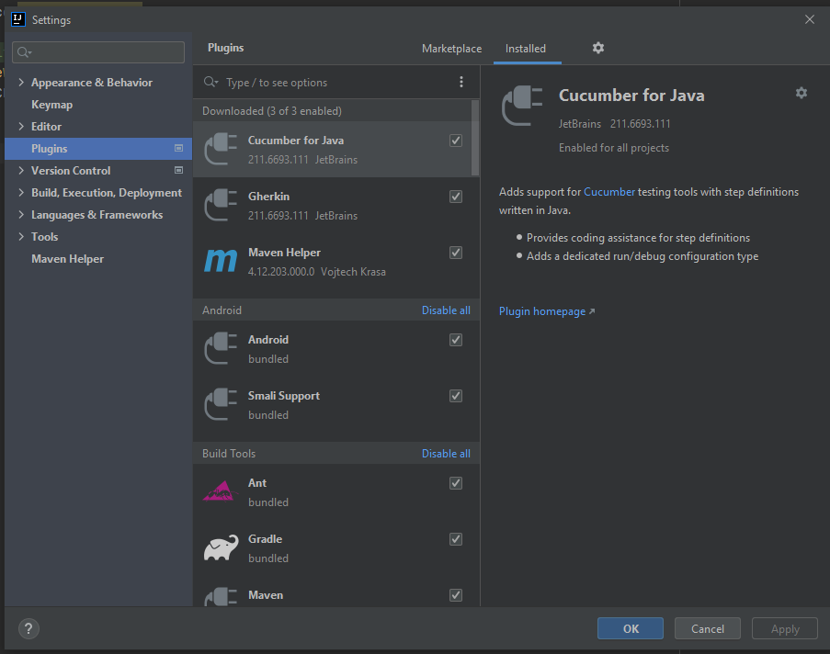Close the Settings dialog with the X
This screenshot has width=830, height=654.
(x=810, y=19)
